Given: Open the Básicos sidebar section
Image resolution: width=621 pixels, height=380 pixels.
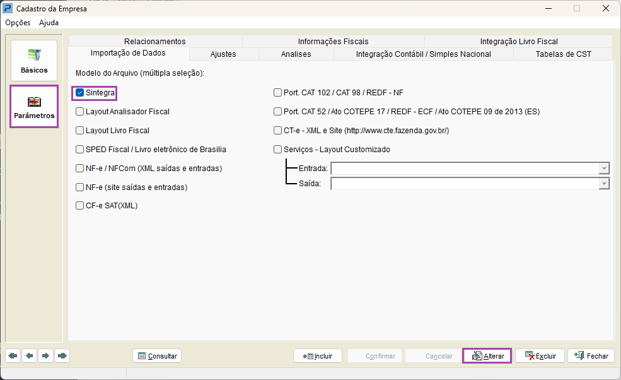Looking at the screenshot, I should (x=34, y=61).
